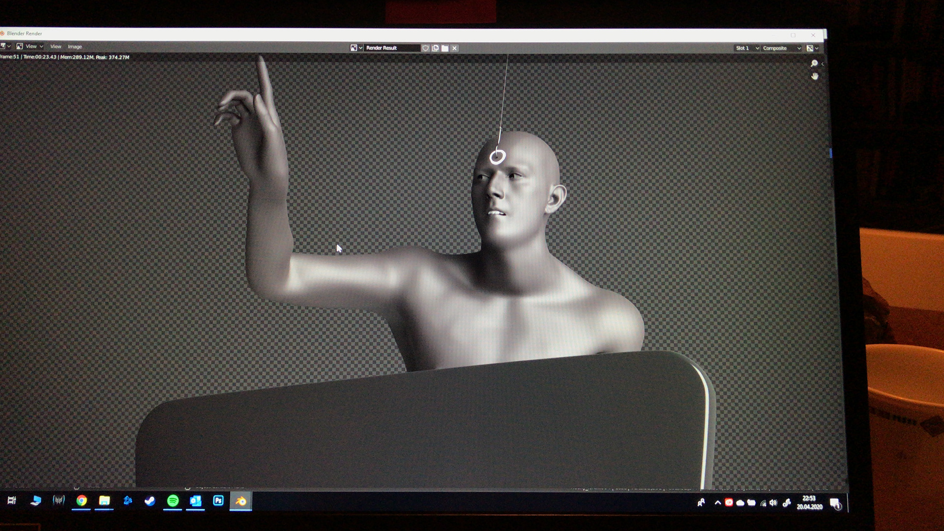Click the red tray application icon

point(729,503)
